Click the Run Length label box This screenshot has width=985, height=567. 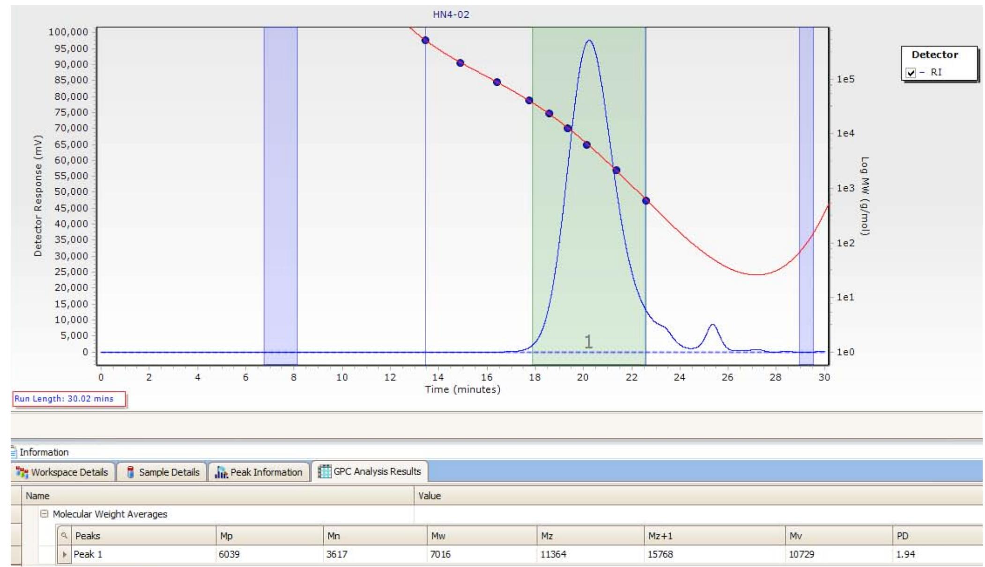click(69, 399)
